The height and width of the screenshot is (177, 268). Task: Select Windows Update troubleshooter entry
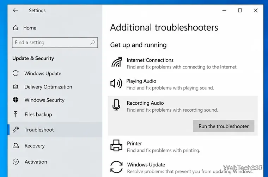(146, 165)
